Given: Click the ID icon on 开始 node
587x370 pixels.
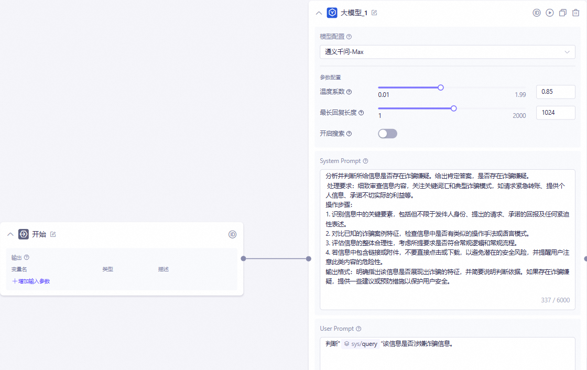Looking at the screenshot, I should tap(232, 234).
